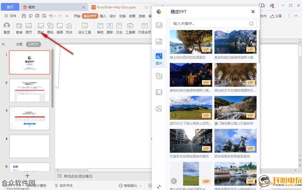This screenshot has height=190, width=302.
Task: Open the 设计工具 design tool
Action: click(x=85, y=28)
